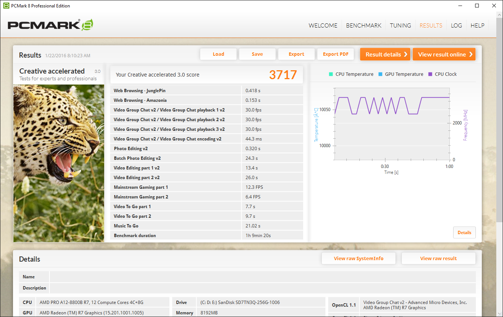
Task: Toggle the CPU Temperature legend swatch
Action: point(331,74)
